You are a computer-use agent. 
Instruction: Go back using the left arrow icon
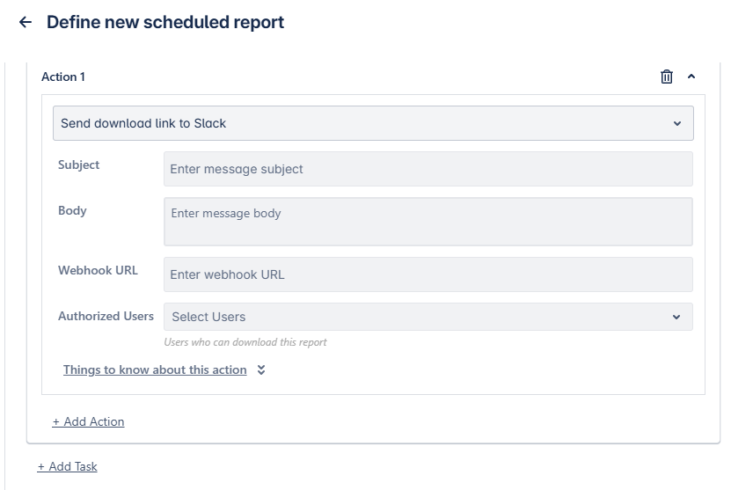coord(25,23)
